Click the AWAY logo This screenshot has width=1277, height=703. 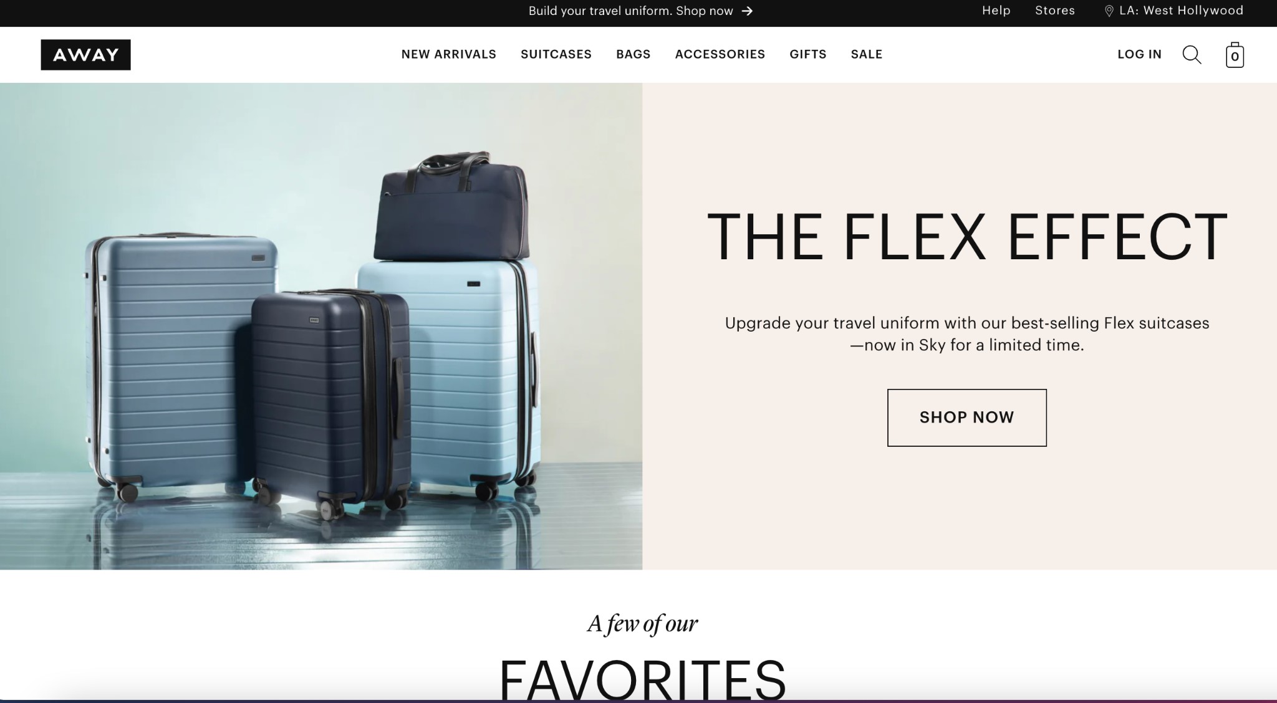point(85,55)
